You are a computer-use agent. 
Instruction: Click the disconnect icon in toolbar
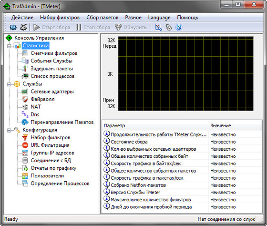[x=23, y=27]
